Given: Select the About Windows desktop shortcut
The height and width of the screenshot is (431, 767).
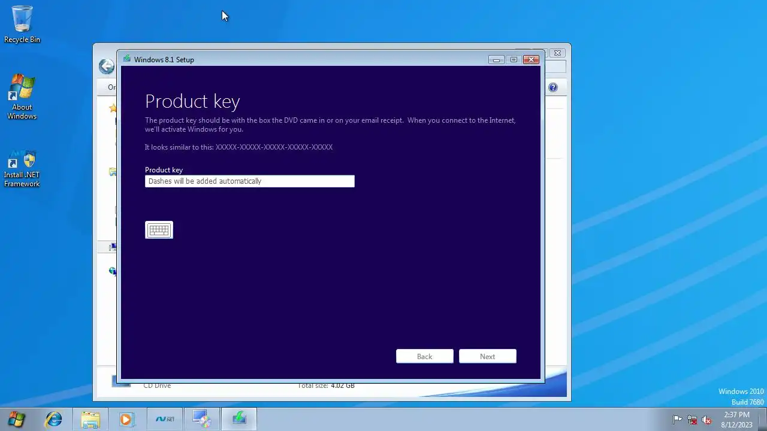Looking at the screenshot, I should (22, 97).
